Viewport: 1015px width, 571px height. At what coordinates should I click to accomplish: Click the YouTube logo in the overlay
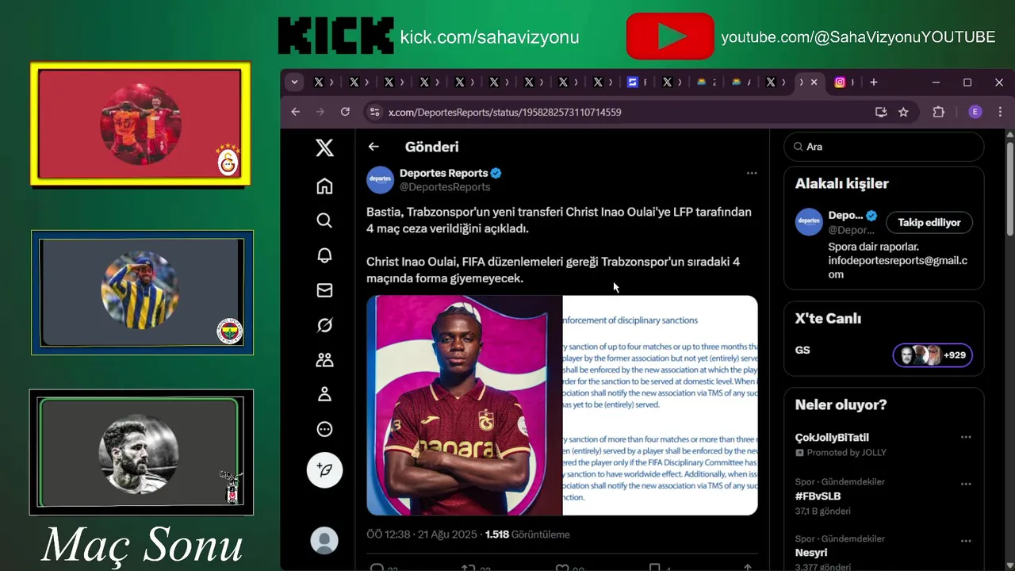pyautogui.click(x=670, y=36)
